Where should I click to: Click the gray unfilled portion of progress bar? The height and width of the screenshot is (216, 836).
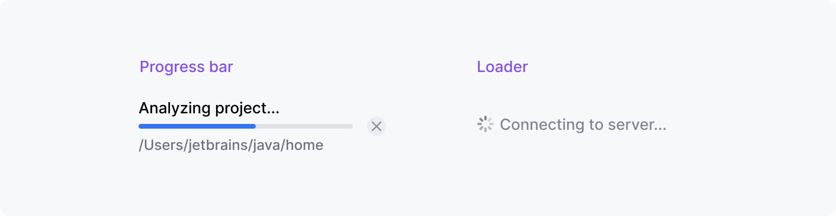[304, 126]
